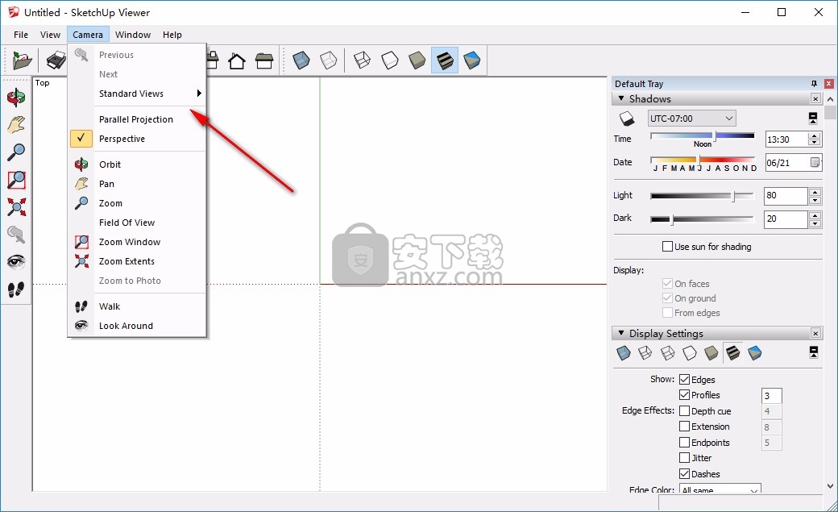
Task: Switch to Shaded style in toolbar
Action: (417, 60)
